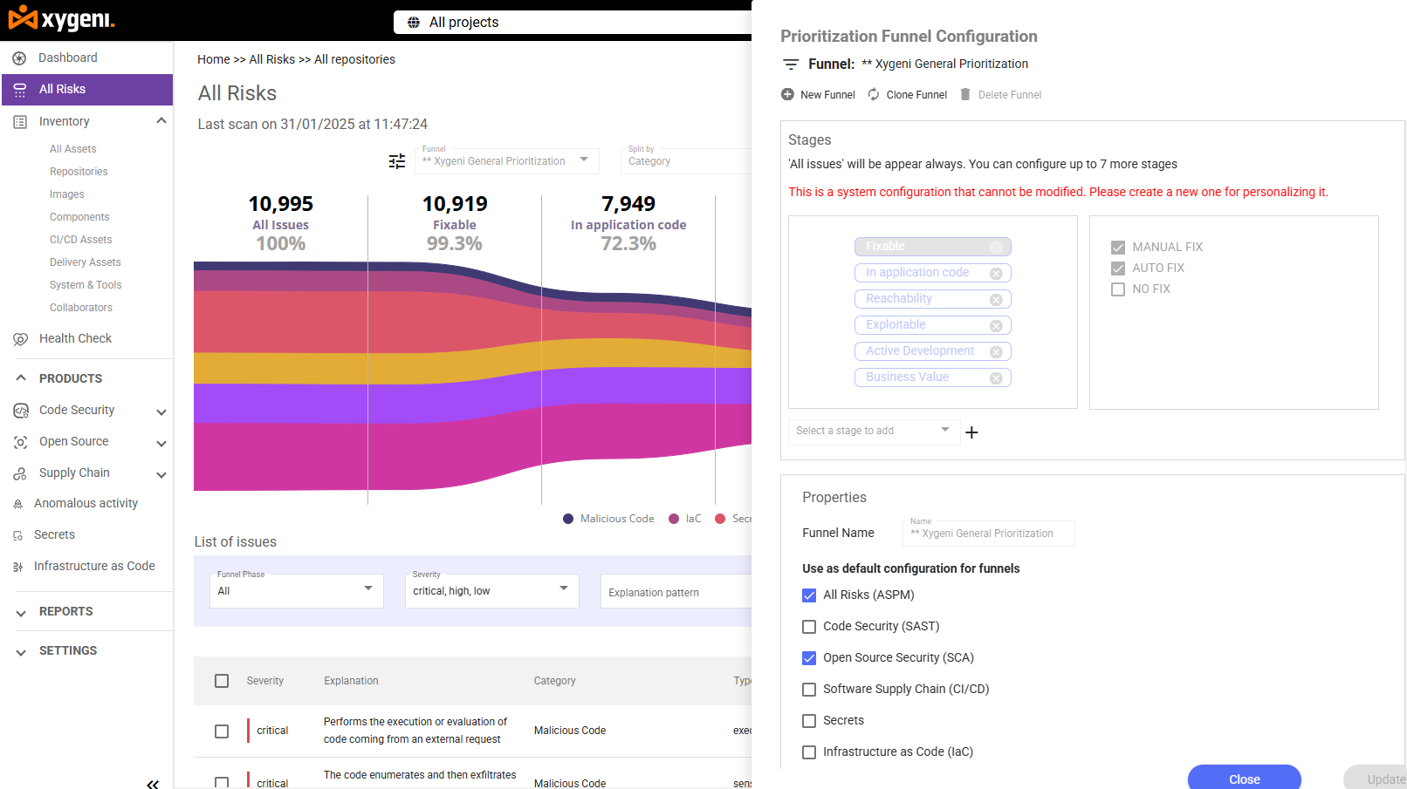The width and height of the screenshot is (1407, 789).
Task: Click the Health Check sidebar icon
Action: click(x=20, y=339)
